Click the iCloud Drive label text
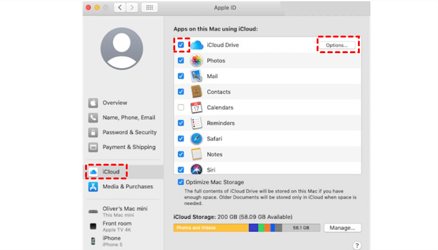 point(223,45)
